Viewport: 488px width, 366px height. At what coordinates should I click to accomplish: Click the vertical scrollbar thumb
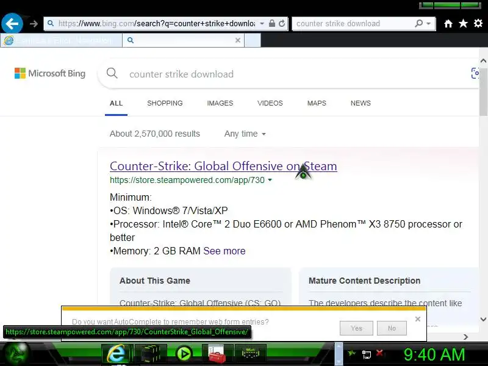(483, 92)
